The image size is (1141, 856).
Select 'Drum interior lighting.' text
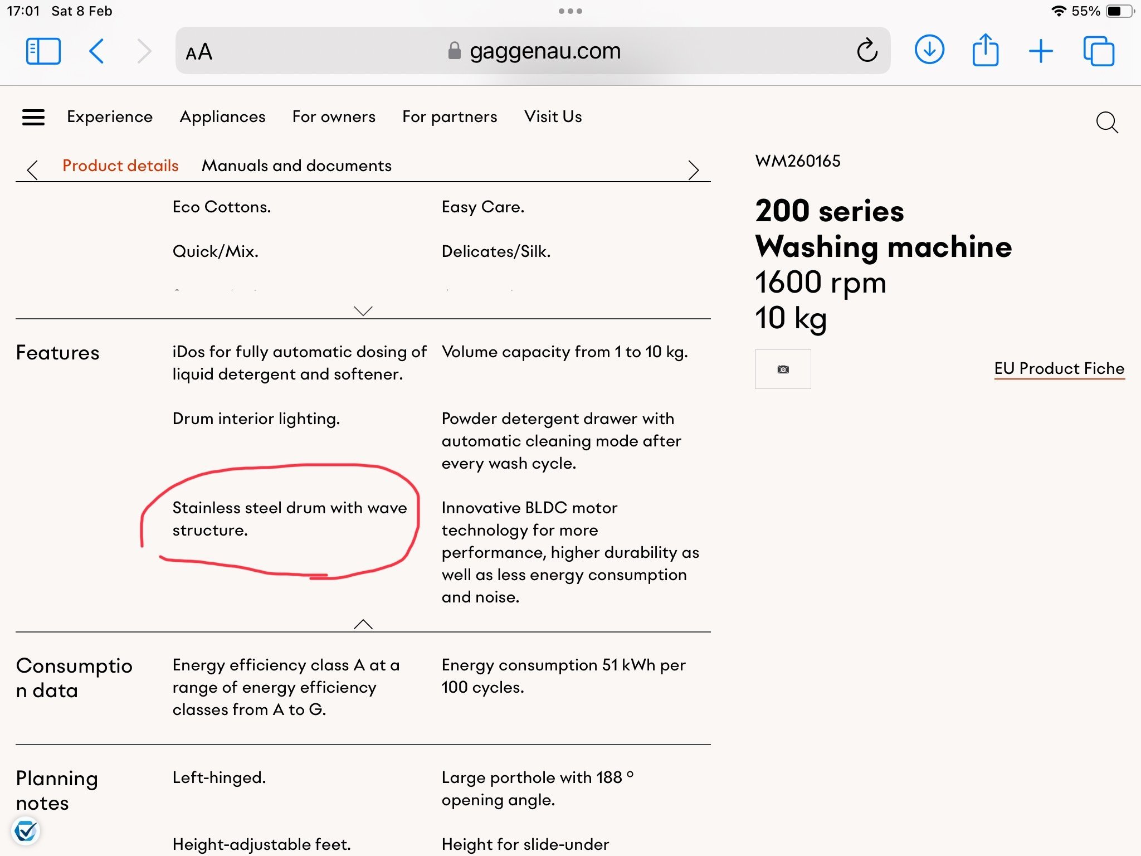256,419
